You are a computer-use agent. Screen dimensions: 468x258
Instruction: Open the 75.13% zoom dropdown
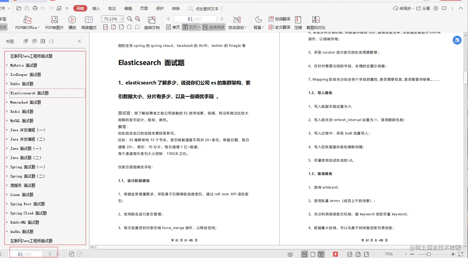122,19
